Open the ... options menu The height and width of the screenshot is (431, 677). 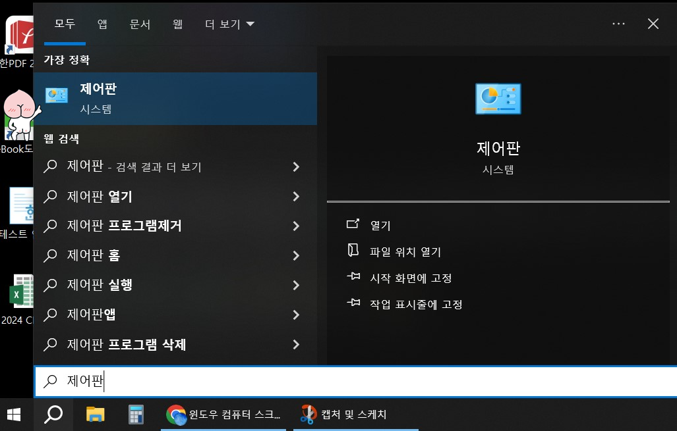(618, 24)
